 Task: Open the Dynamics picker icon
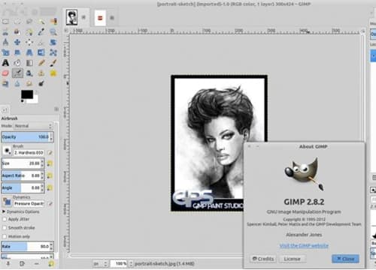click(x=8, y=202)
